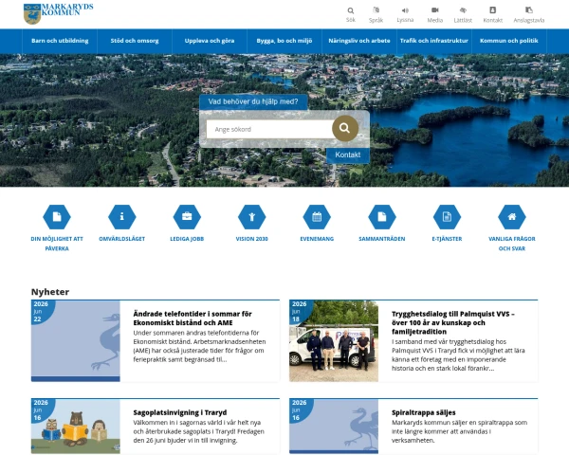Expand the Kommun och politik menu
569x455 pixels.
(508, 41)
